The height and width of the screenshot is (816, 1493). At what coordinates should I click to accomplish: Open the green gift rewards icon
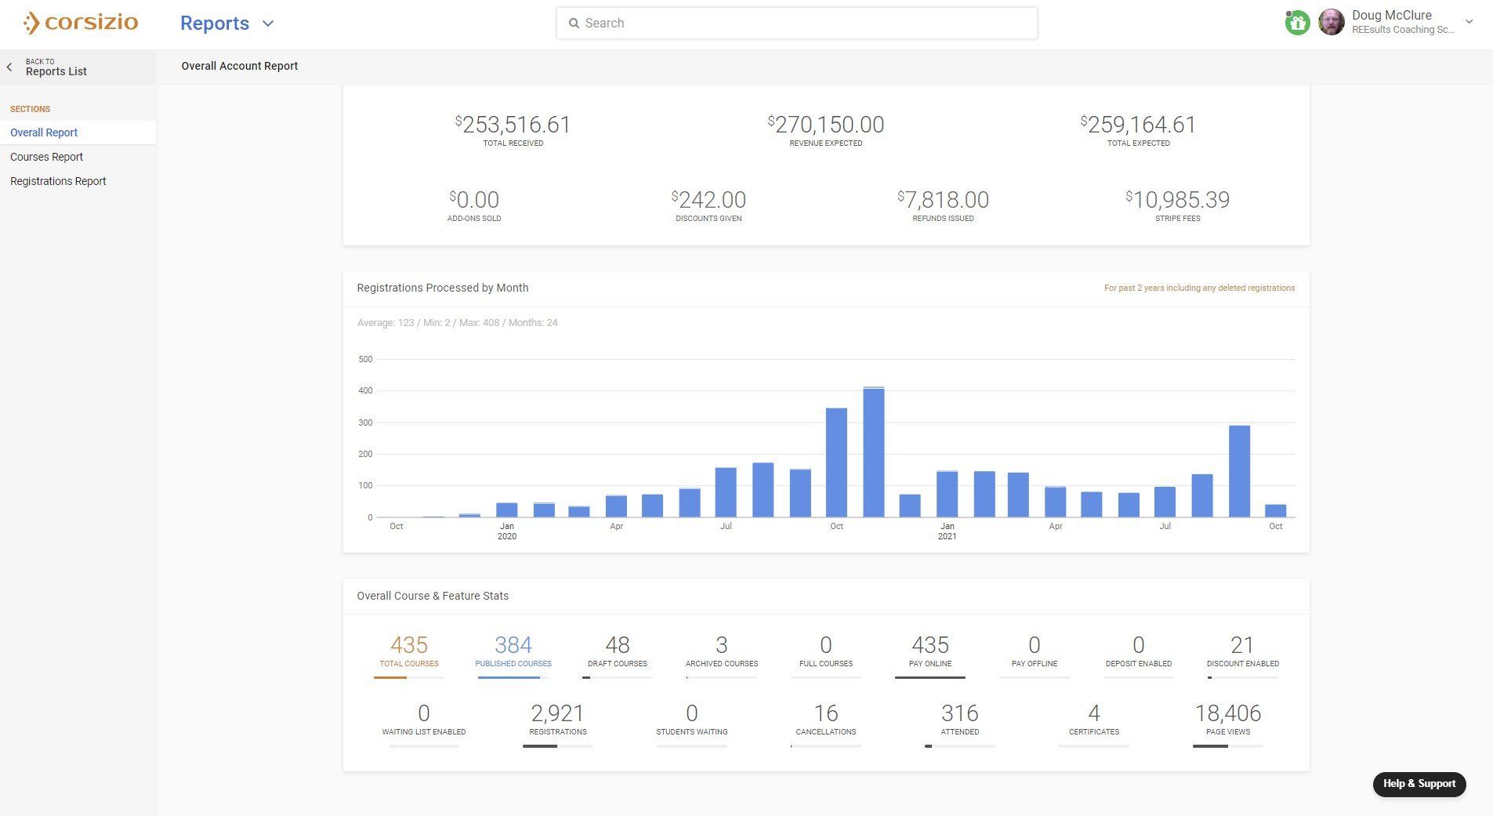pyautogui.click(x=1297, y=23)
